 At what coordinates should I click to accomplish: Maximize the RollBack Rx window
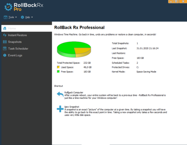(x=176, y=1)
